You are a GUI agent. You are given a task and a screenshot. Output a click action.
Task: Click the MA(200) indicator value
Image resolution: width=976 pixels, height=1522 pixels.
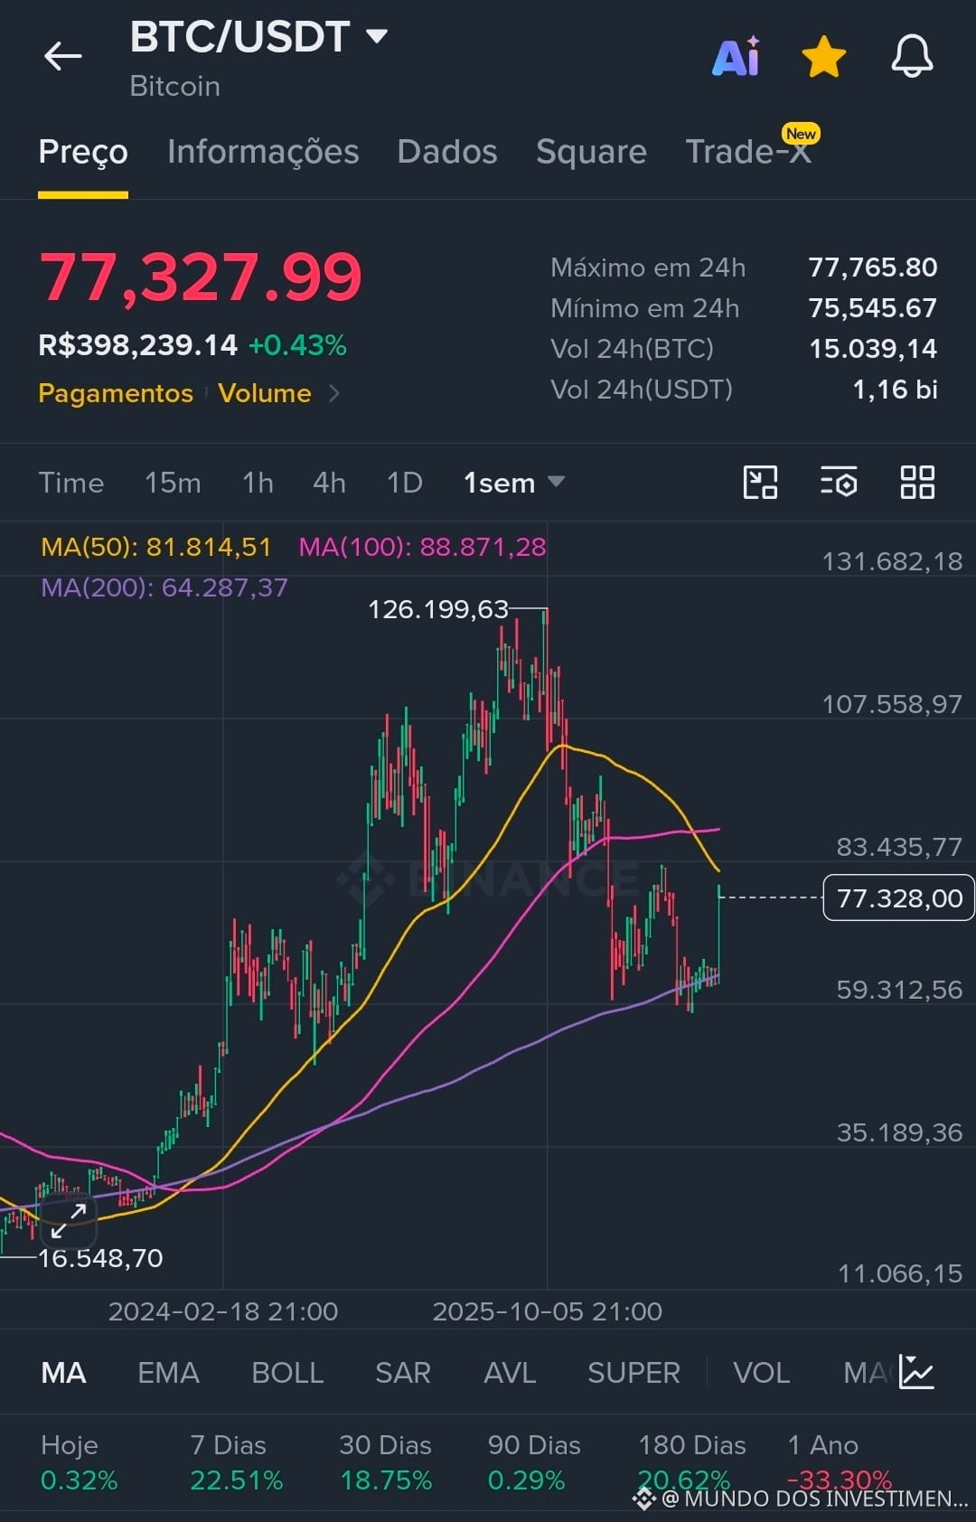point(164,587)
